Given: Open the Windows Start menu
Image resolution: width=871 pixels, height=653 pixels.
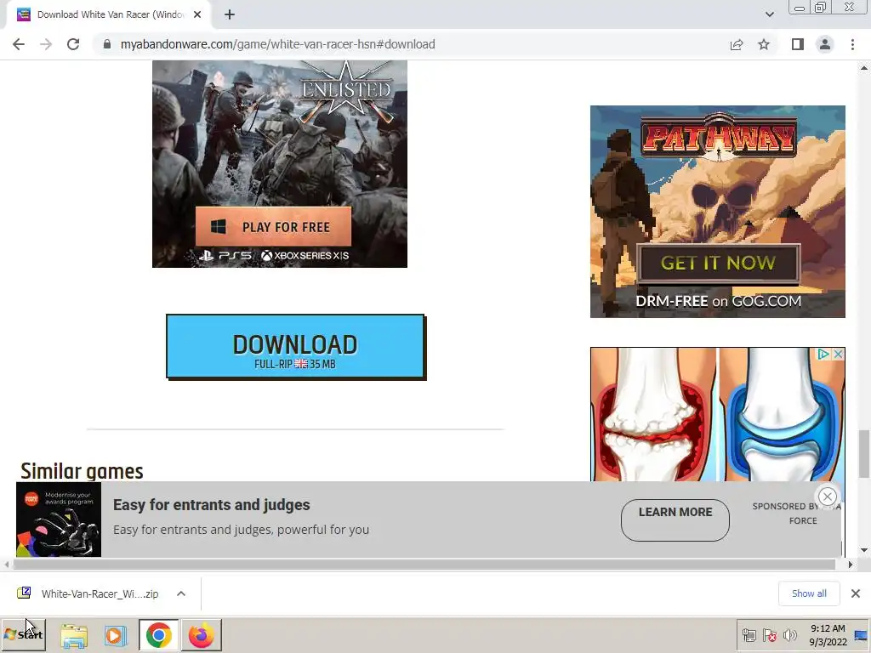Looking at the screenshot, I should (x=23, y=634).
